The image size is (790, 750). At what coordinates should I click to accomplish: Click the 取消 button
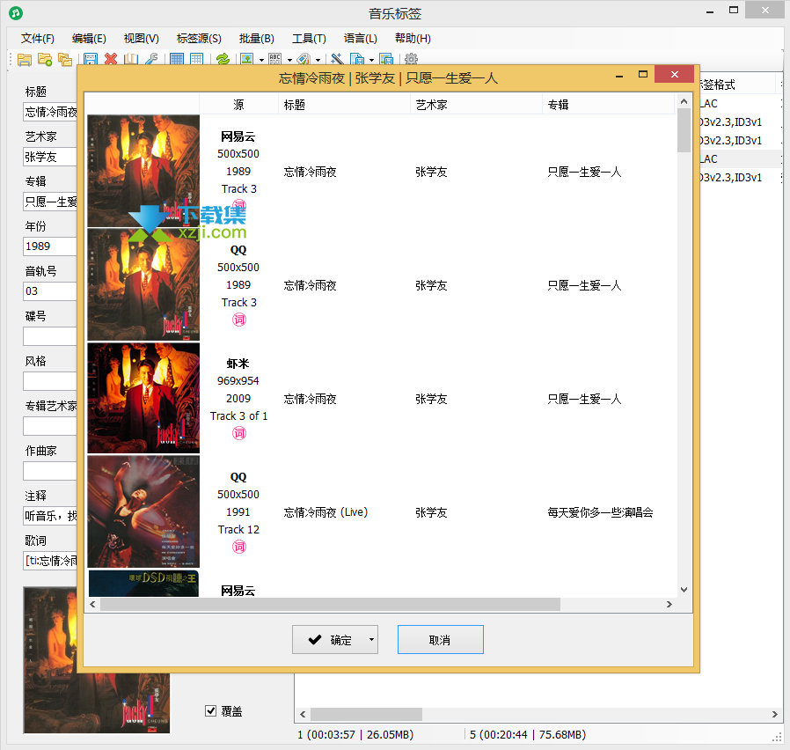441,640
